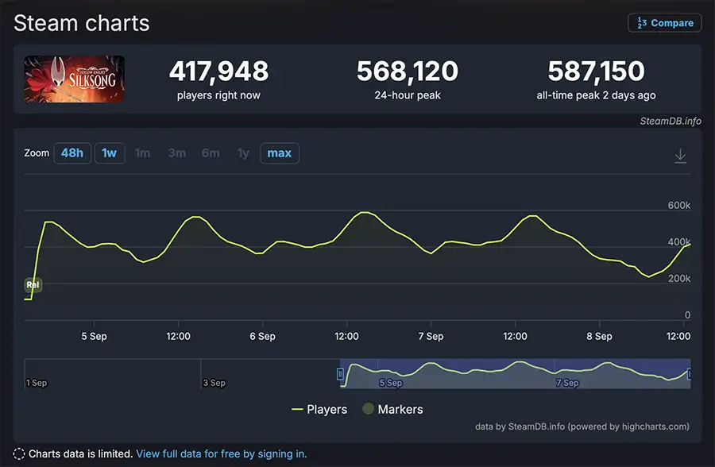This screenshot has height=467, width=715.
Task: Click the '8 Sep' x-axis label
Action: pyautogui.click(x=599, y=337)
